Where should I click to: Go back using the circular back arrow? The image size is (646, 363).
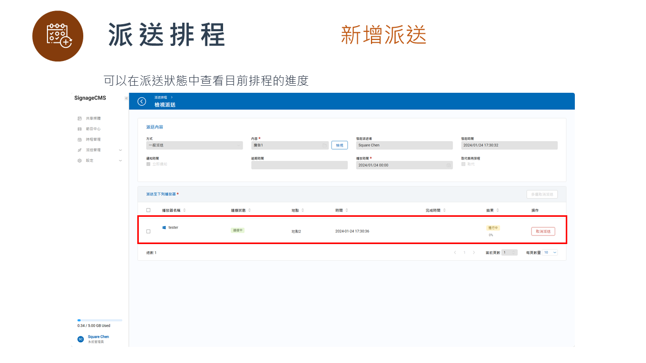(x=141, y=101)
